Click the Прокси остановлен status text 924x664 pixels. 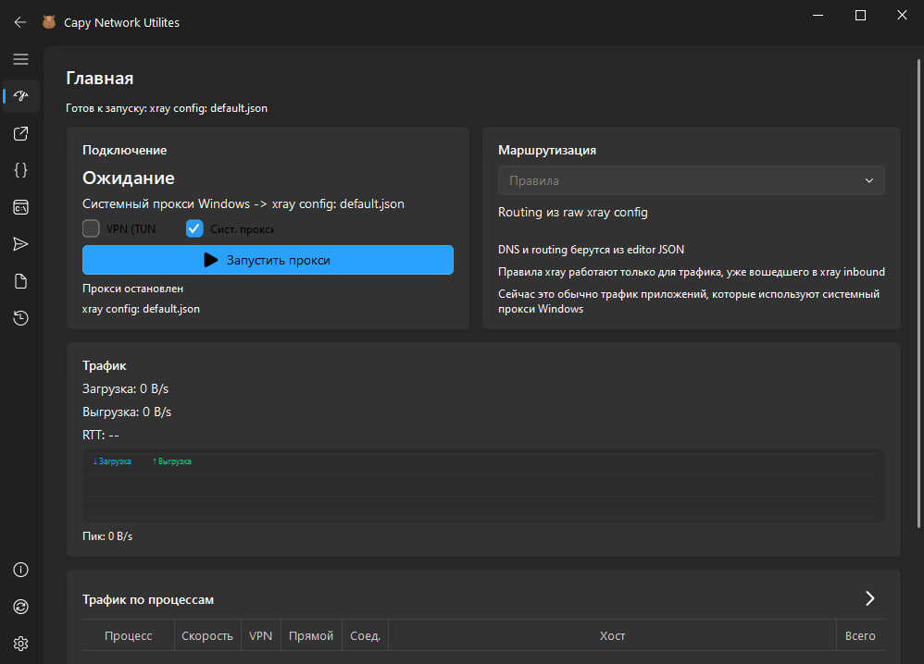132,289
